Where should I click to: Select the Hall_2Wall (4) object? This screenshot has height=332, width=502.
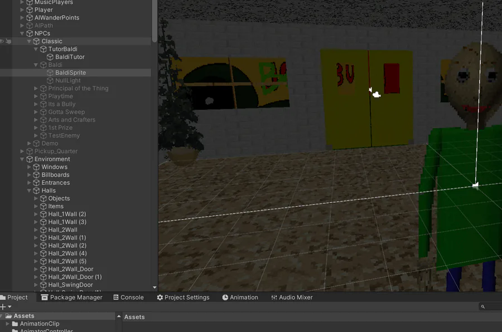point(67,253)
